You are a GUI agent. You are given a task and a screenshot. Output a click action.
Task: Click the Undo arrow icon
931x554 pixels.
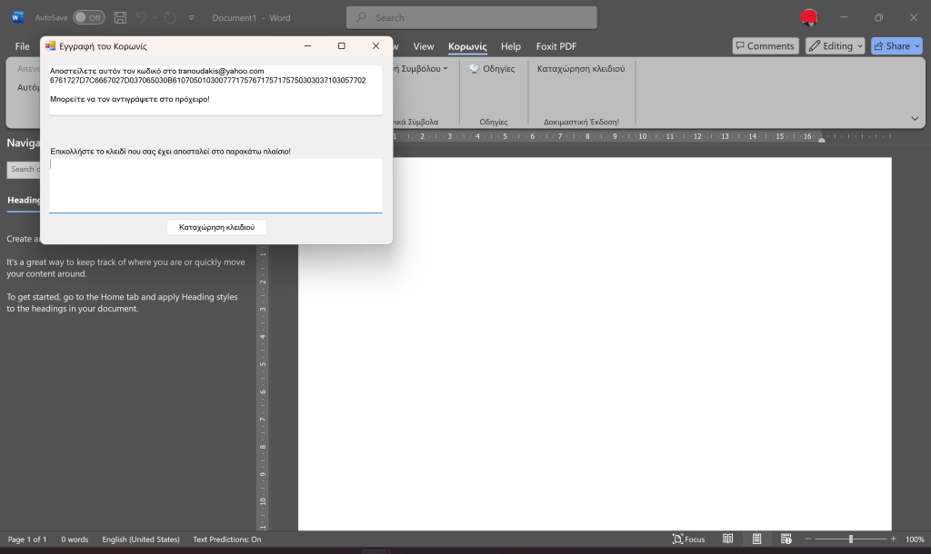tap(141, 17)
